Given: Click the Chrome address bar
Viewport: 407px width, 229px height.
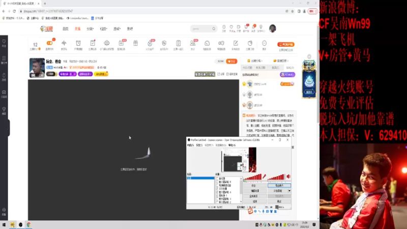Looking at the screenshot, I should [x=153, y=11].
